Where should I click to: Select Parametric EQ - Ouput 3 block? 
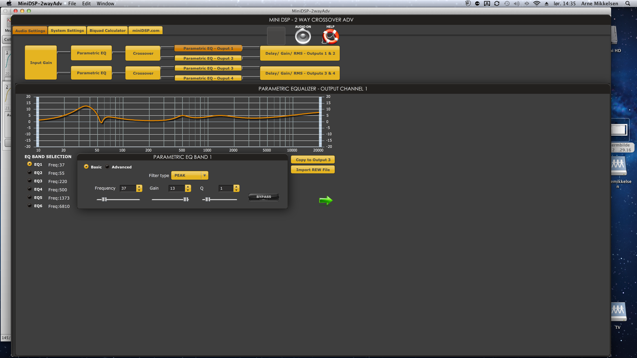pyautogui.click(x=208, y=68)
